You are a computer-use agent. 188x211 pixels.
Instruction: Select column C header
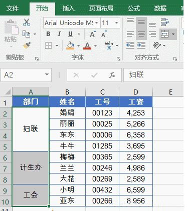pos(102,92)
